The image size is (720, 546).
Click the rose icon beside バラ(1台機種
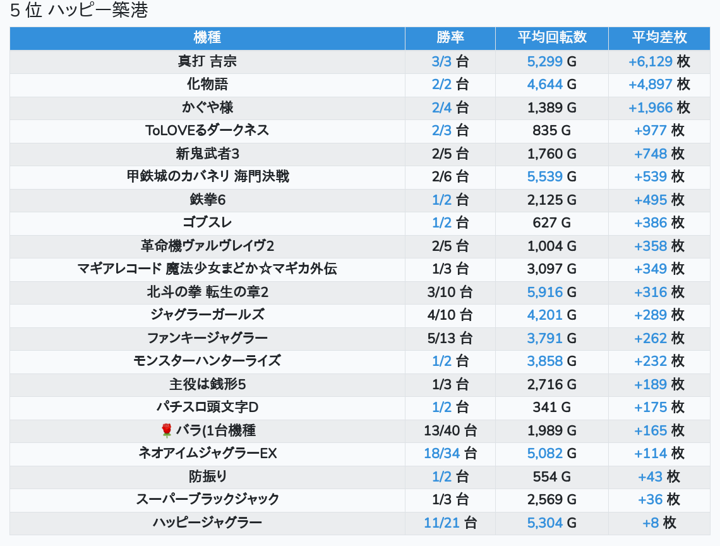(167, 430)
